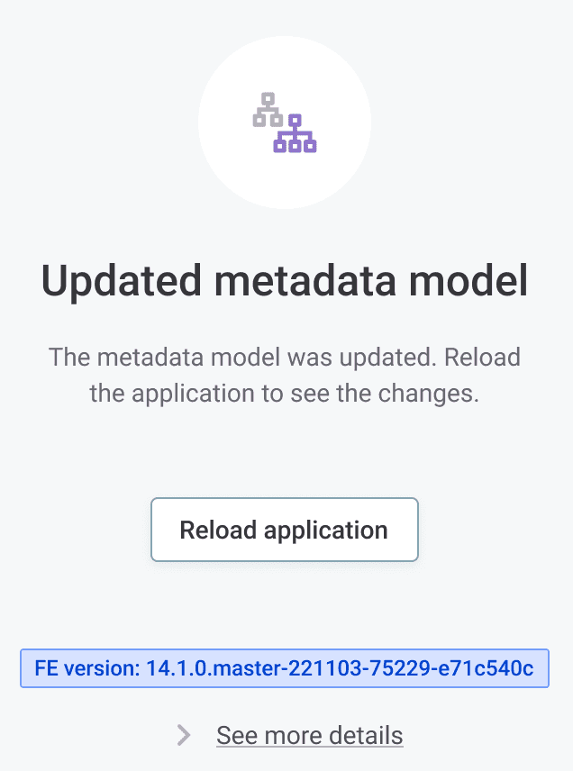
Task: Click the description line starting "The metadata model"
Action: [x=285, y=356]
